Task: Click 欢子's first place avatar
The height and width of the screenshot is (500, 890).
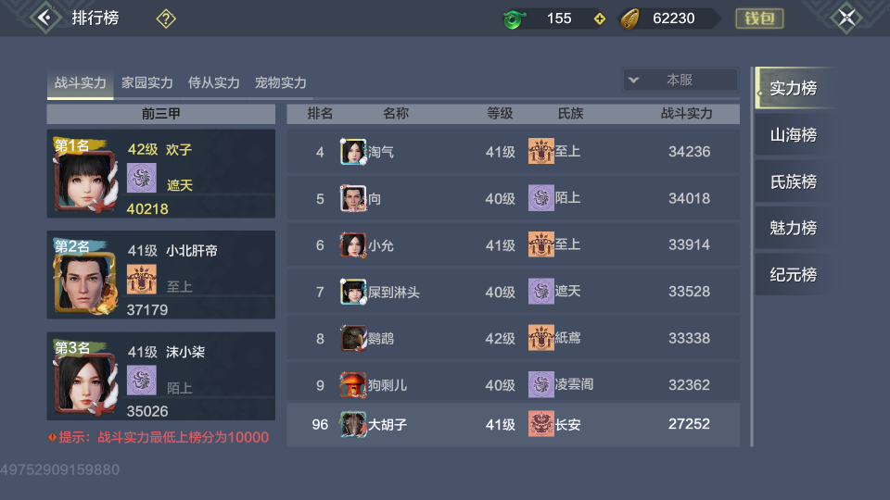Action: tap(84, 180)
